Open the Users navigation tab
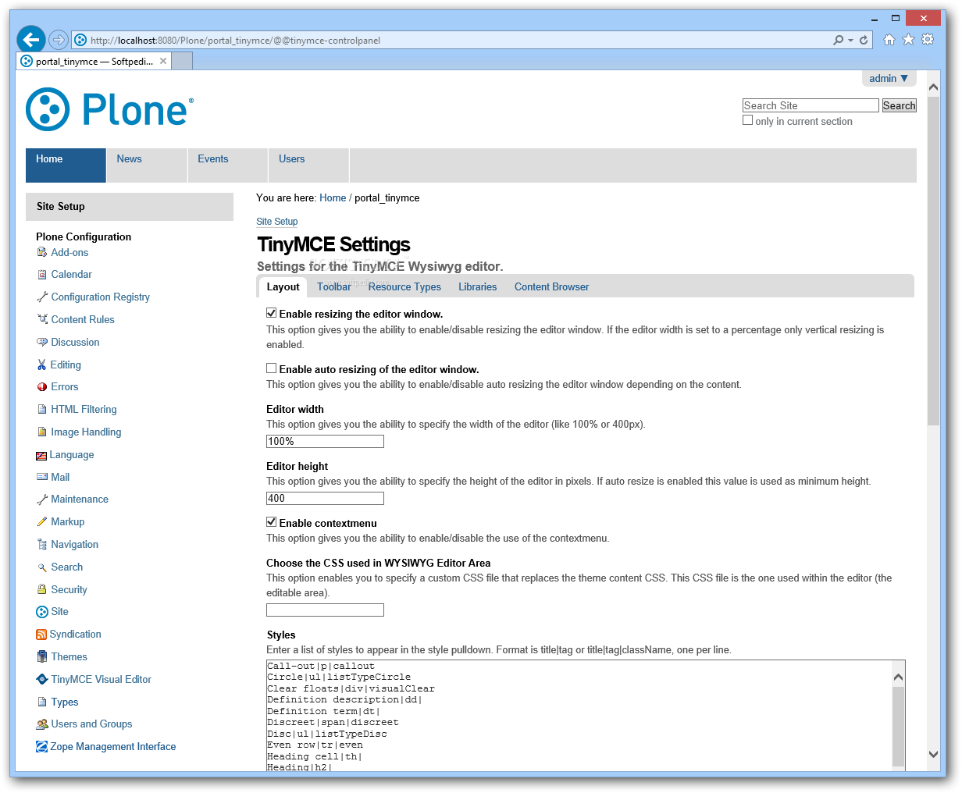The height and width of the screenshot is (793, 962). (x=309, y=165)
